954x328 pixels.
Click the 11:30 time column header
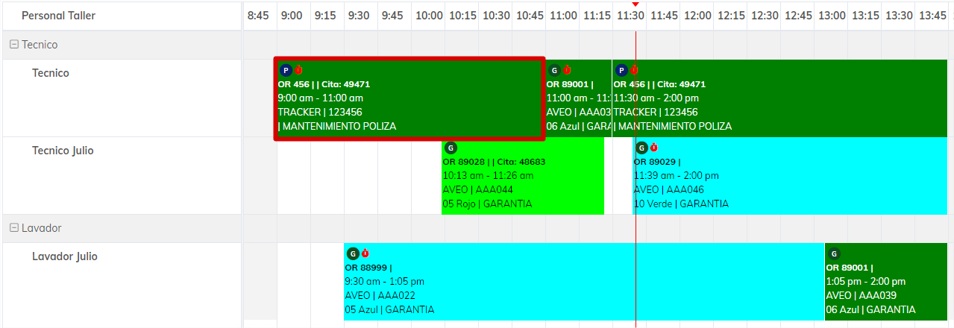(x=630, y=16)
